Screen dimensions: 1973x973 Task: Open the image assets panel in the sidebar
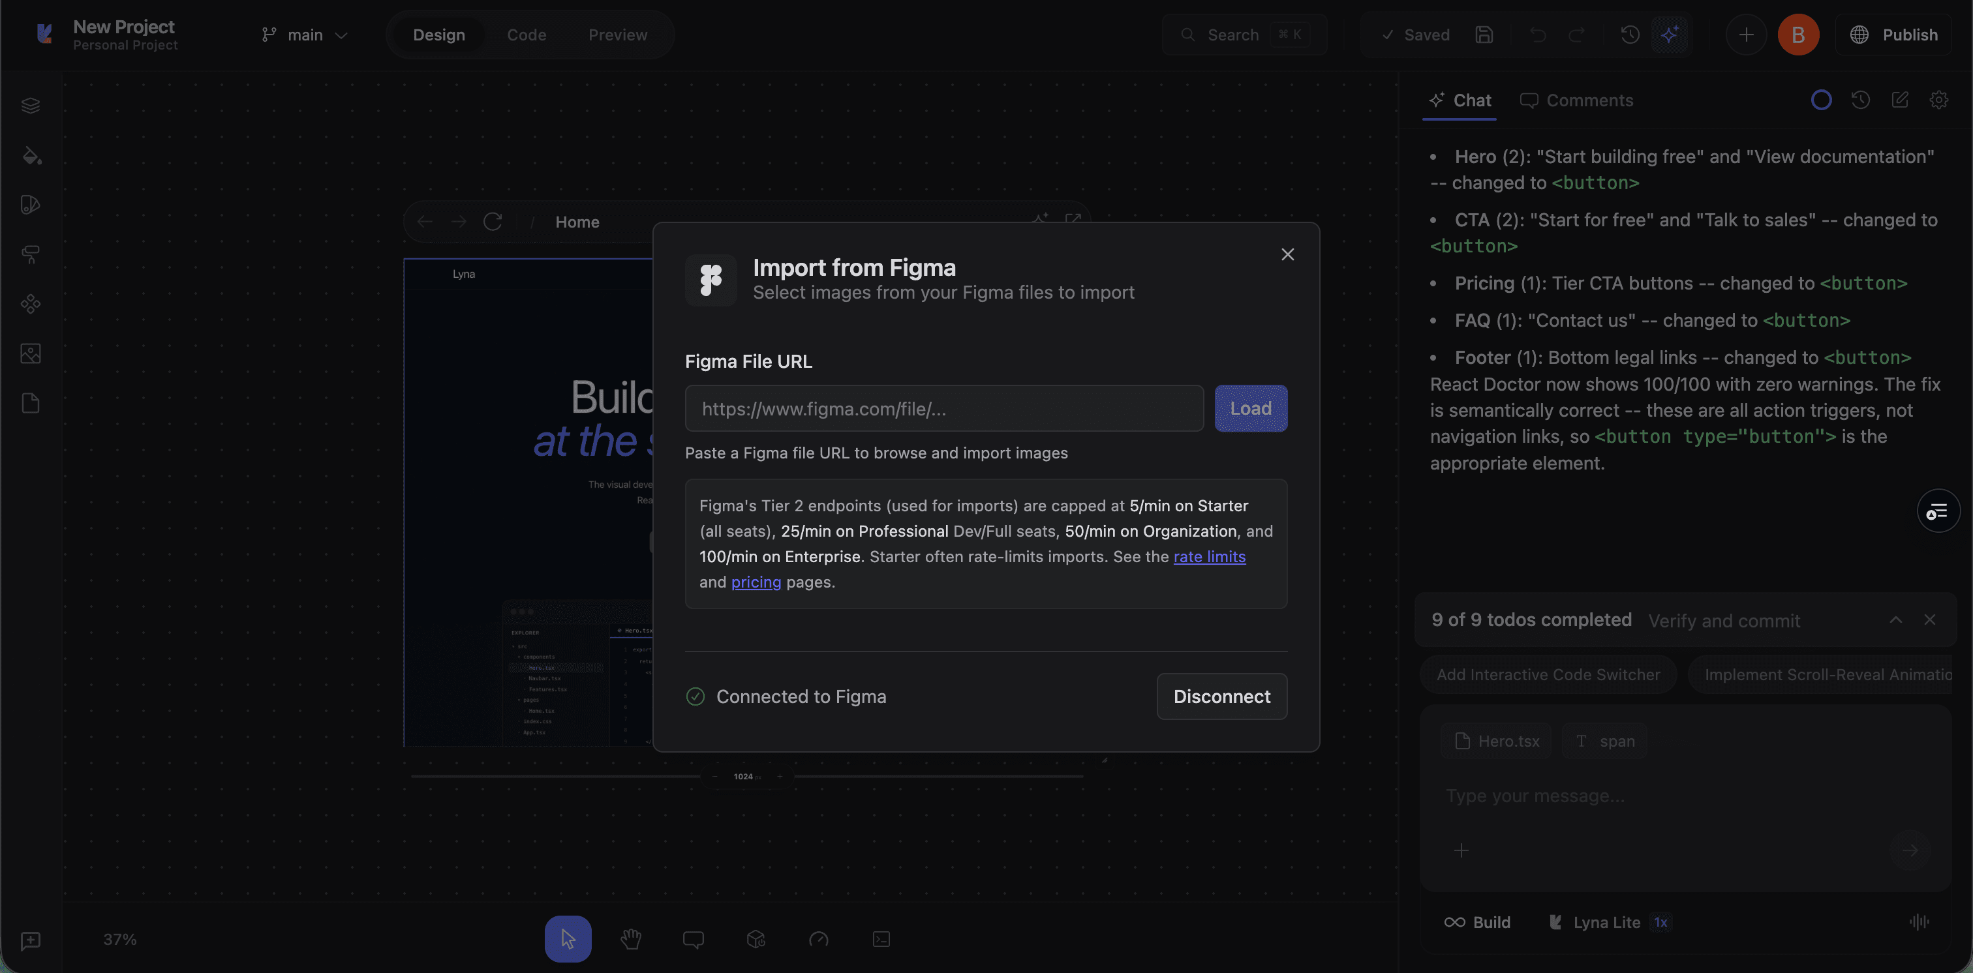[x=31, y=353]
